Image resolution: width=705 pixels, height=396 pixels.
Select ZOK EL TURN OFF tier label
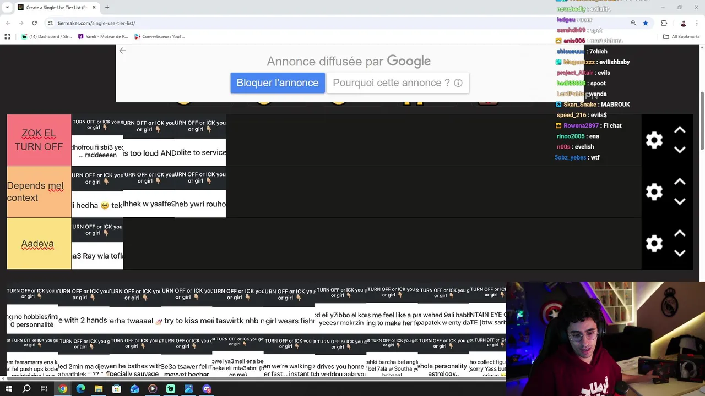39,140
